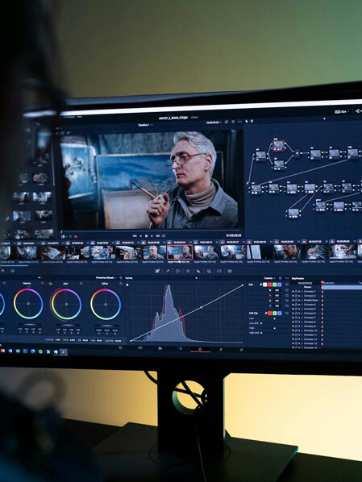
Task: Toggle Soft Clip green channel
Action: pos(275,314)
